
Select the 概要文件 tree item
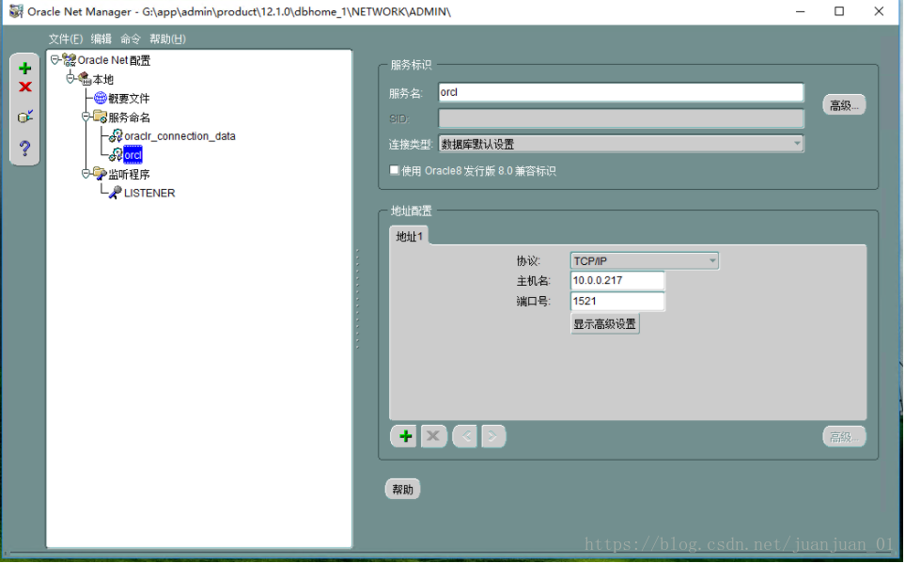(x=129, y=98)
